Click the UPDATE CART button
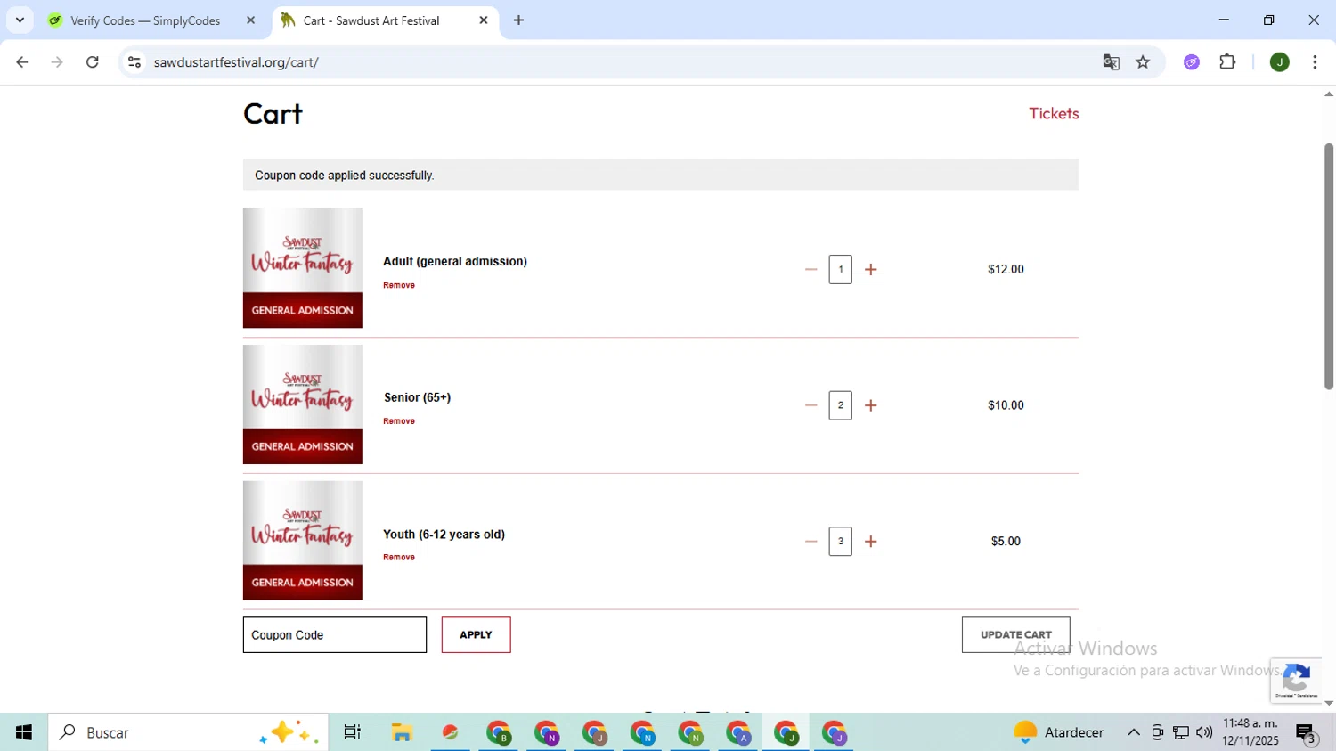Screen dimensions: 1336x751 pyautogui.click(x=1015, y=635)
